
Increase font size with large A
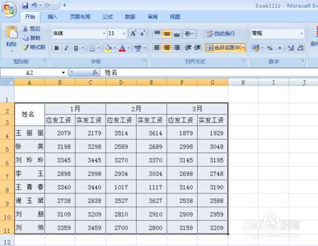(133, 34)
